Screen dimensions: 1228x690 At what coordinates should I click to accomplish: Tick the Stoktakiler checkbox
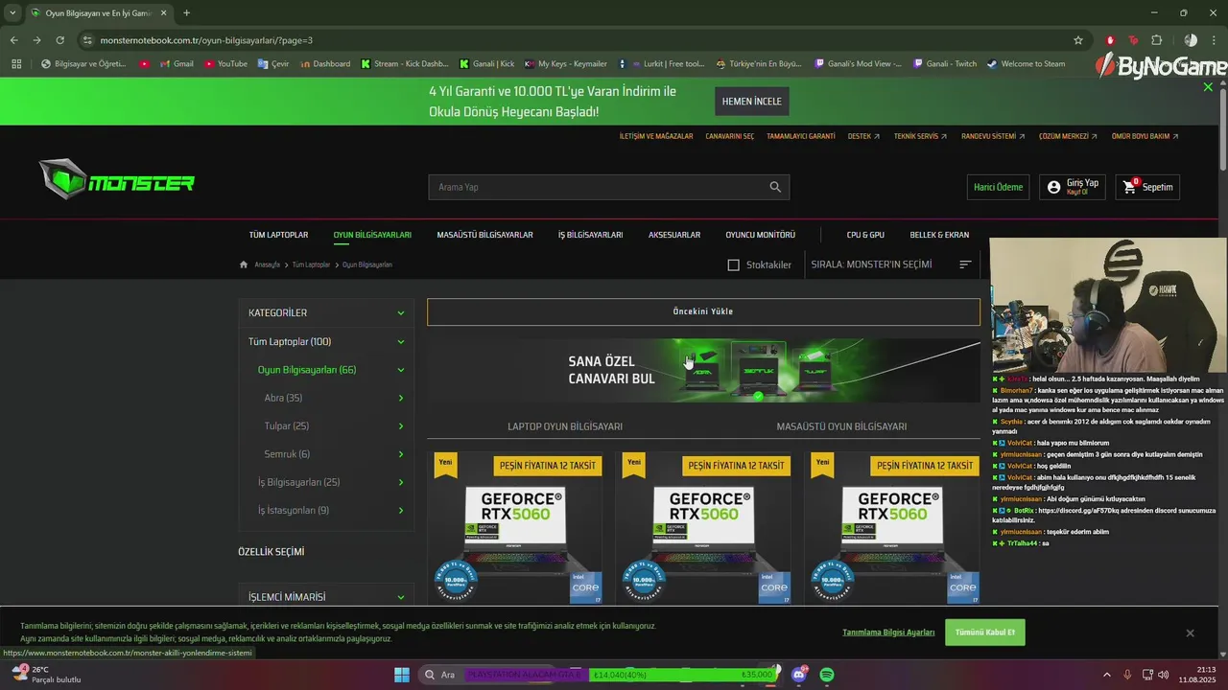point(734,264)
